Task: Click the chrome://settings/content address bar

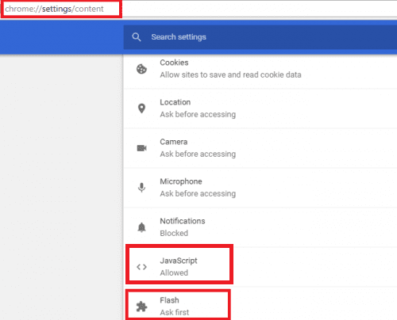Action: pyautogui.click(x=61, y=9)
